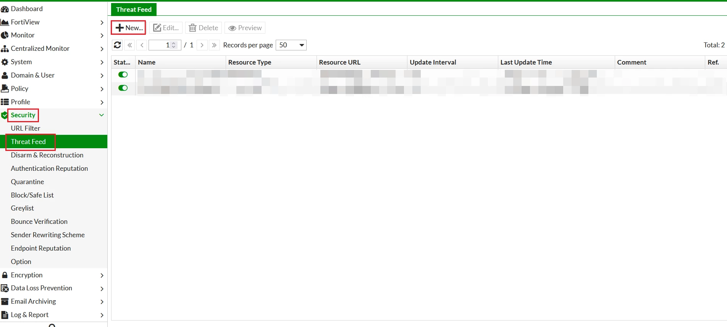Click the Edit... button
727x327 pixels.
(166, 28)
